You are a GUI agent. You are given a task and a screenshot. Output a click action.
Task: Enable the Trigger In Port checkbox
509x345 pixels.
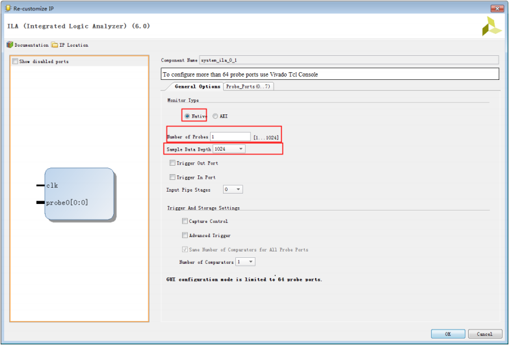172,177
